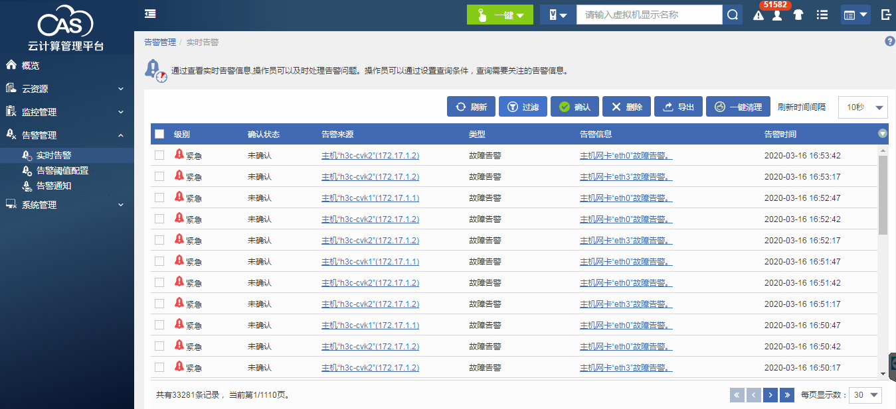
Task: Click the red bell icon in 16:50:17 row
Action: tap(179, 367)
